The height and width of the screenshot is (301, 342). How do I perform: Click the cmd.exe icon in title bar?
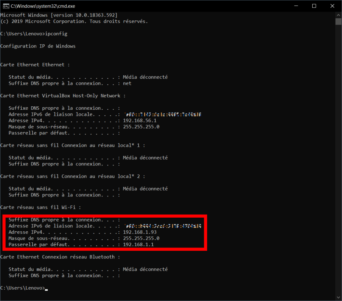5,6
